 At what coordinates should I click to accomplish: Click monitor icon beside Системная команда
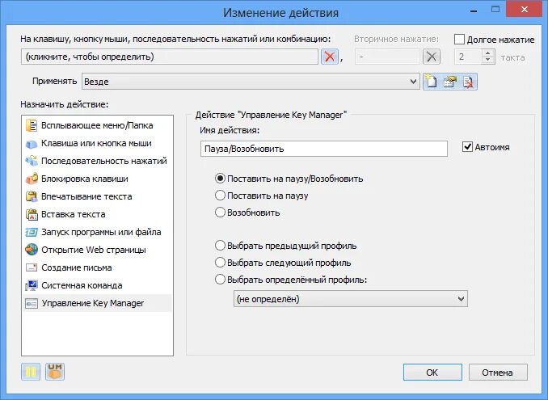pyautogui.click(x=32, y=285)
